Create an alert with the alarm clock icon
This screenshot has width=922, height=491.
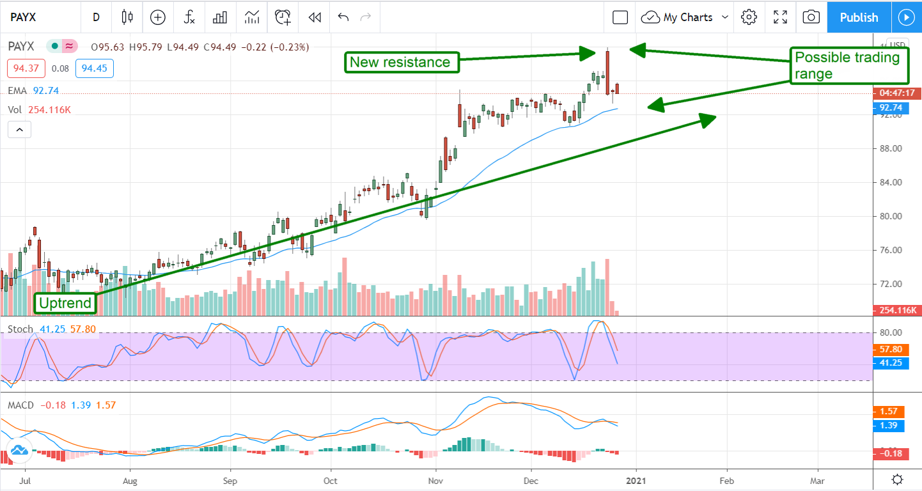(x=283, y=17)
